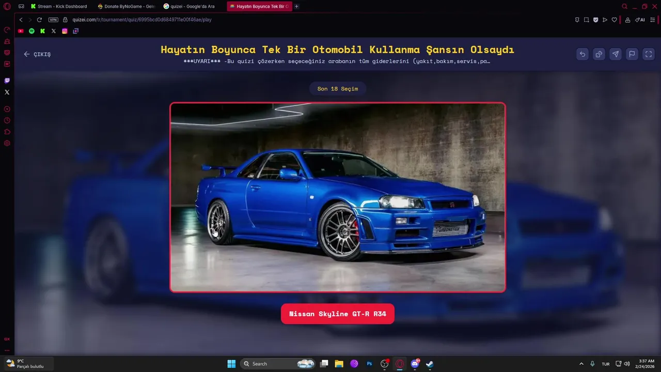Click the tab search magnifier icon
The width and height of the screenshot is (661, 372).
point(624,6)
